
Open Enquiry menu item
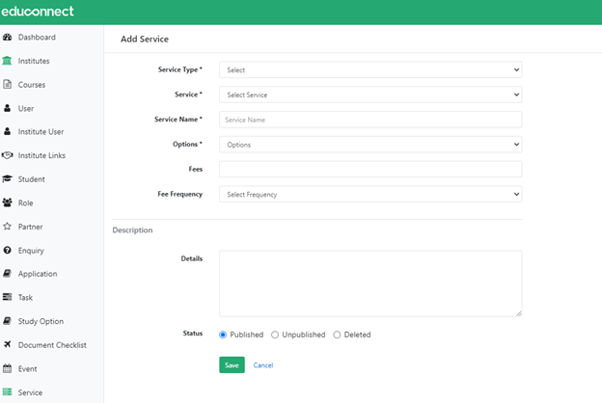pyautogui.click(x=31, y=251)
